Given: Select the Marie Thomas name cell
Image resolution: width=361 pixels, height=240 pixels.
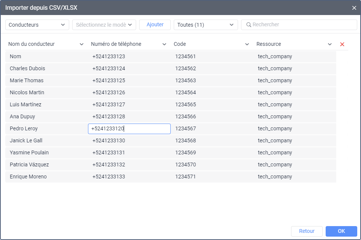Looking at the screenshot, I should pyautogui.click(x=26, y=80).
